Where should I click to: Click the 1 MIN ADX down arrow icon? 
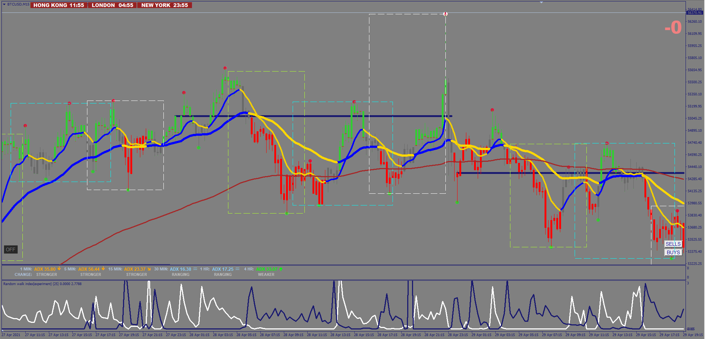coord(59,269)
